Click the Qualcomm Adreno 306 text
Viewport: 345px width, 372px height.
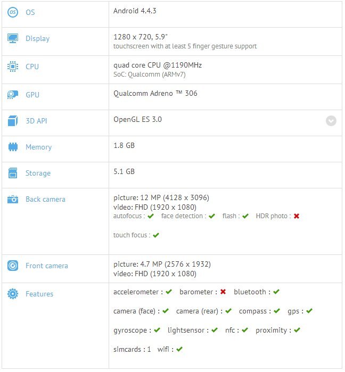155,93
